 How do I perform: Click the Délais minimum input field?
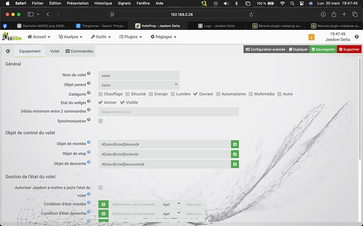coord(168,112)
